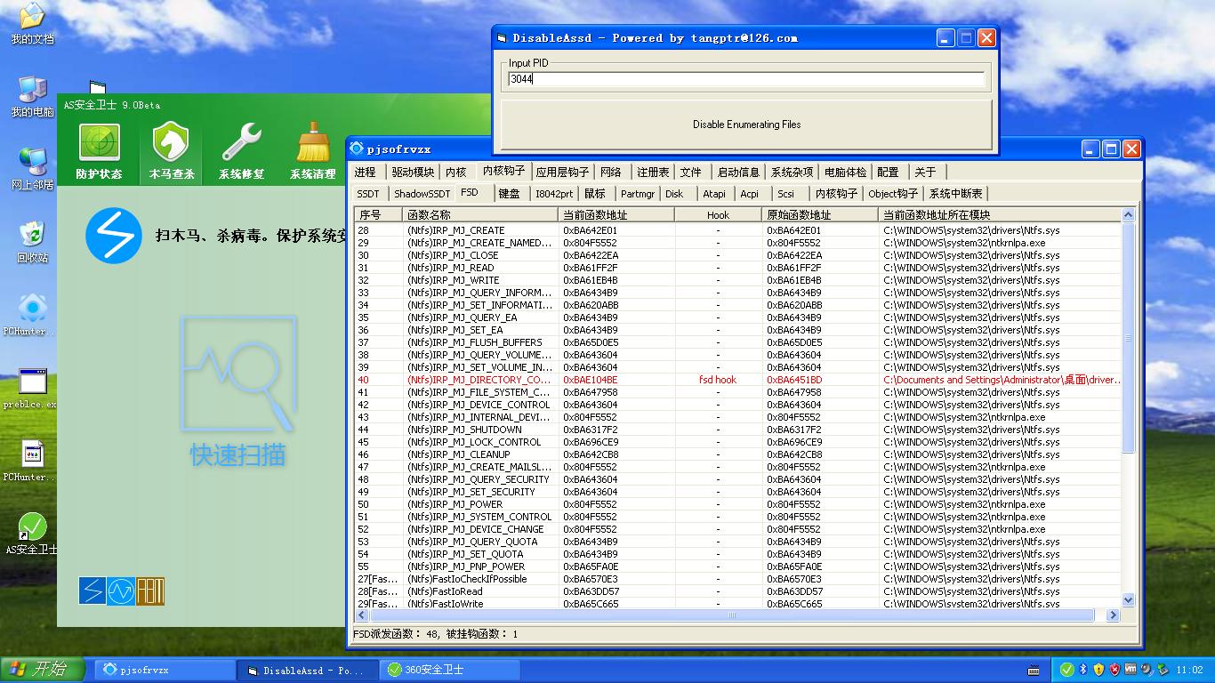Open 系统中断表 sub-tab
The height and width of the screenshot is (683, 1215).
[956, 194]
